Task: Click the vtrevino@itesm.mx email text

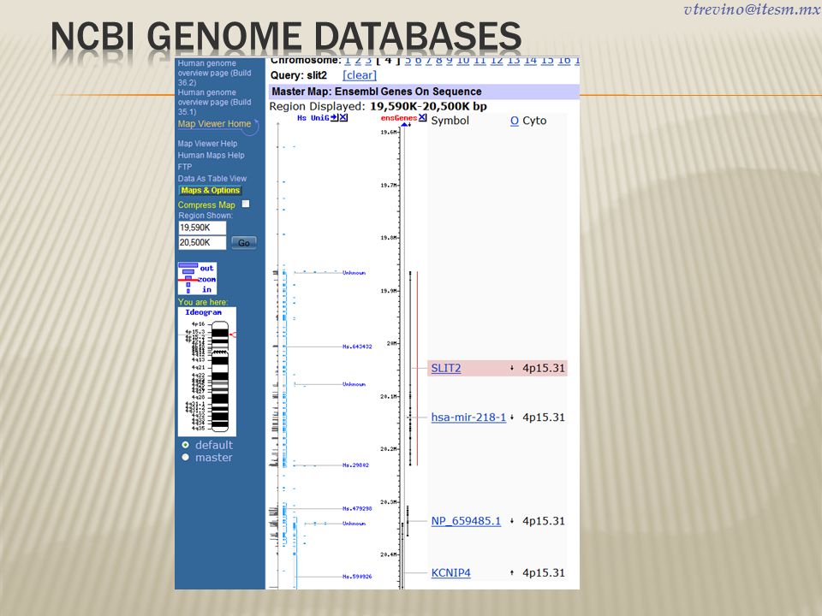Action: point(753,10)
